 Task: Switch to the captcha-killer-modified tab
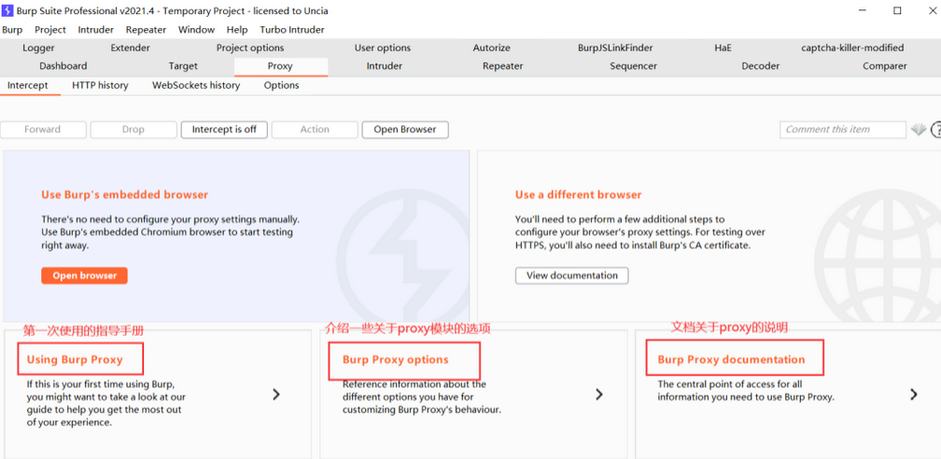pyautogui.click(x=852, y=48)
